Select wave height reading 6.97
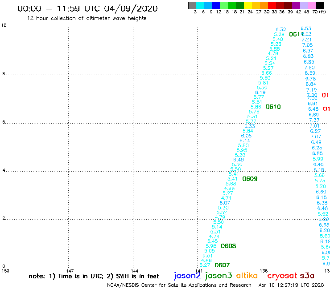330x289 pixels. (x=308, y=51)
